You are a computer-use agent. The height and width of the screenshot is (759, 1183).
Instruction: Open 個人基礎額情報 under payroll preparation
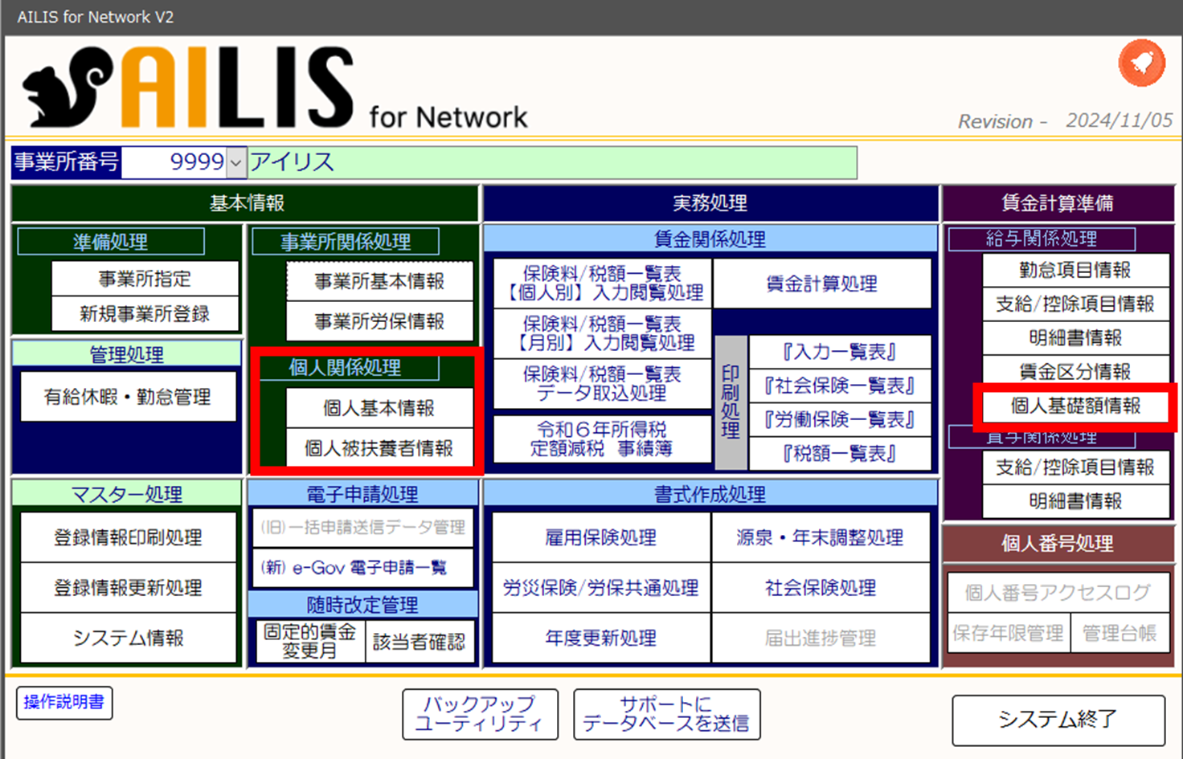point(1075,406)
